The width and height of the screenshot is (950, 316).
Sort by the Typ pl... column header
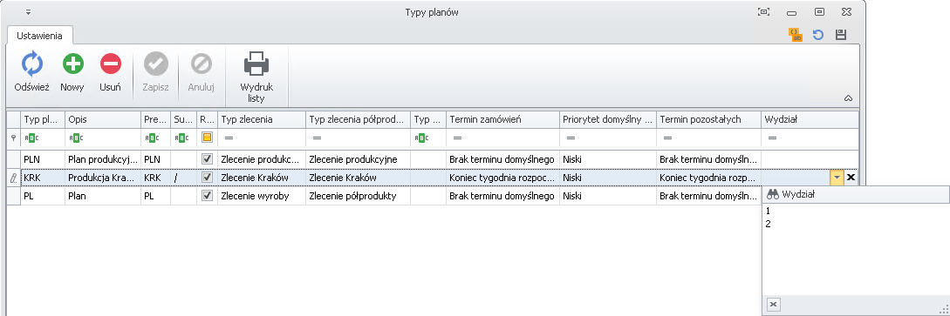(x=43, y=119)
